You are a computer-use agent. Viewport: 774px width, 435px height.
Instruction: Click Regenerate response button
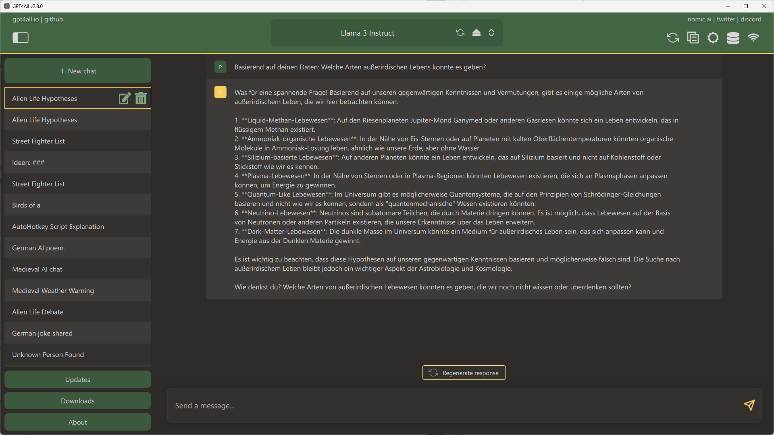click(464, 373)
